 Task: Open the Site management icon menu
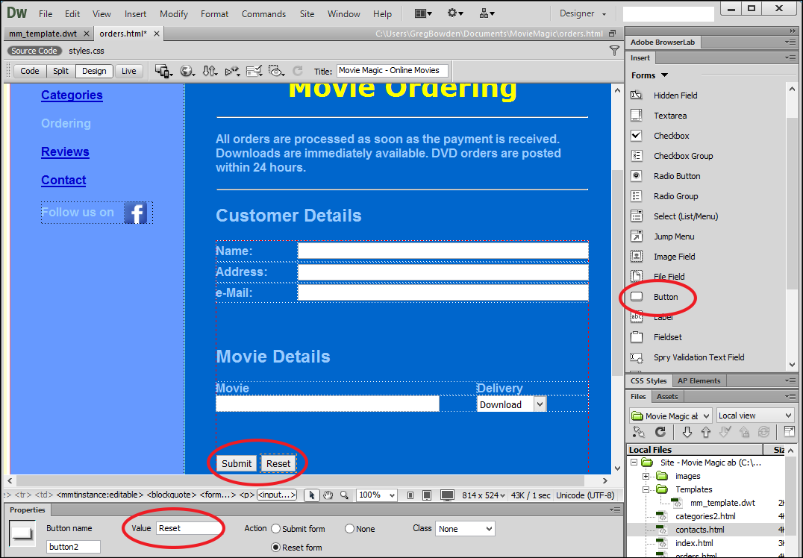pos(487,13)
